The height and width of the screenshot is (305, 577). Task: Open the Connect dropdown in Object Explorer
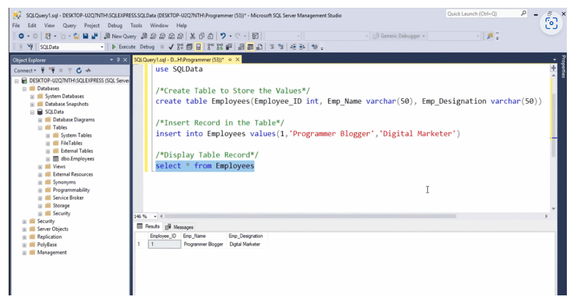click(25, 71)
